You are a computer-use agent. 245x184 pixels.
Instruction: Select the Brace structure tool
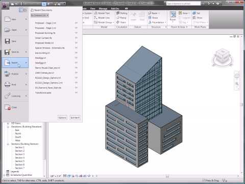[153, 18]
